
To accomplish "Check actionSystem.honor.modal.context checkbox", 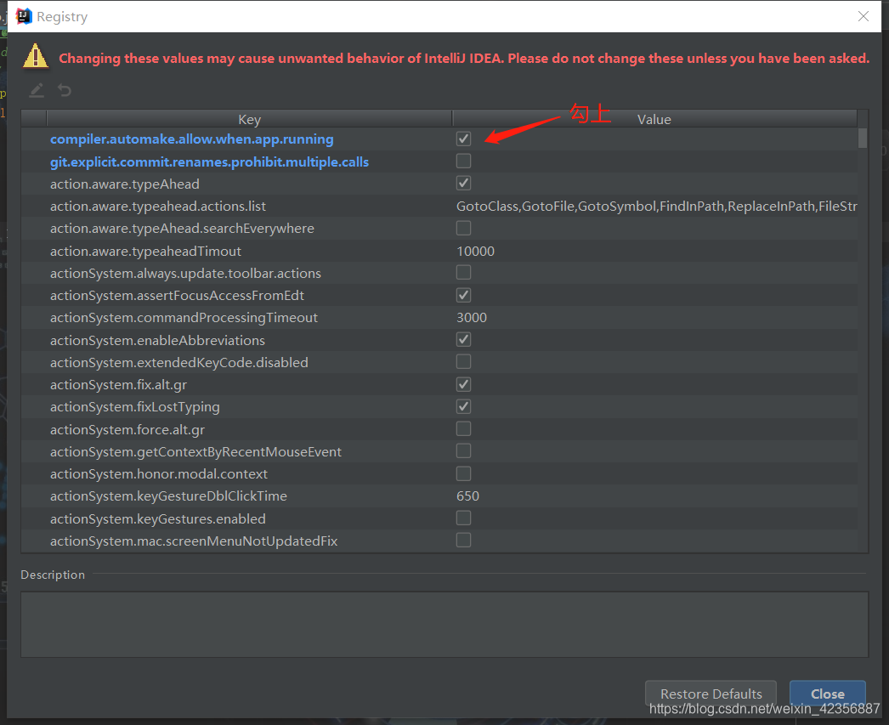I will (463, 473).
